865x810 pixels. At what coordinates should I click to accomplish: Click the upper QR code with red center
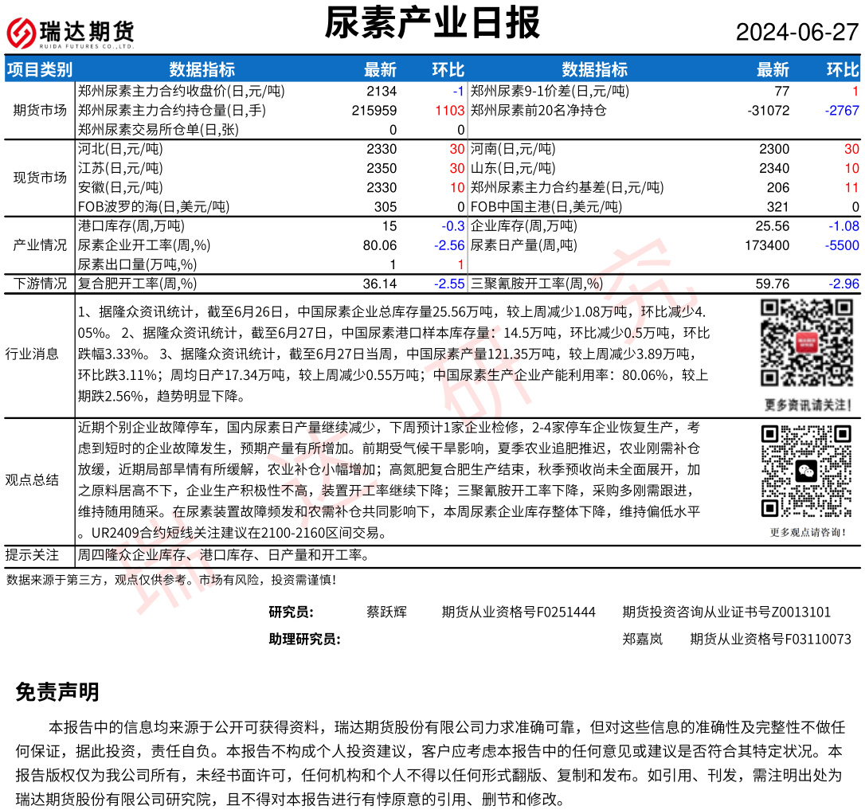tap(805, 342)
